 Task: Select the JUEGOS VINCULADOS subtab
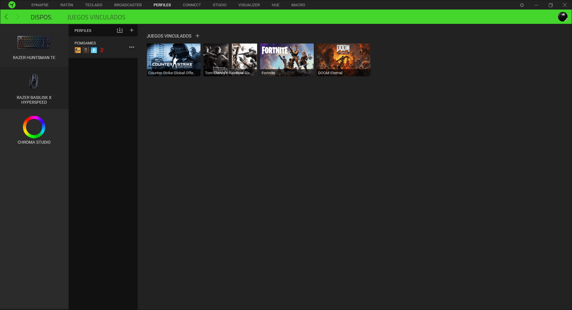(97, 17)
